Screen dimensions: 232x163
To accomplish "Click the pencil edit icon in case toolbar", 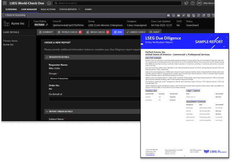I will [183, 15].
